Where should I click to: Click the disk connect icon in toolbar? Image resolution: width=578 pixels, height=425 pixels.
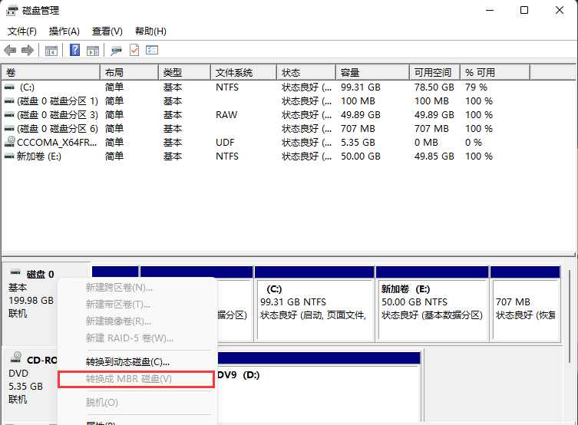click(x=116, y=51)
